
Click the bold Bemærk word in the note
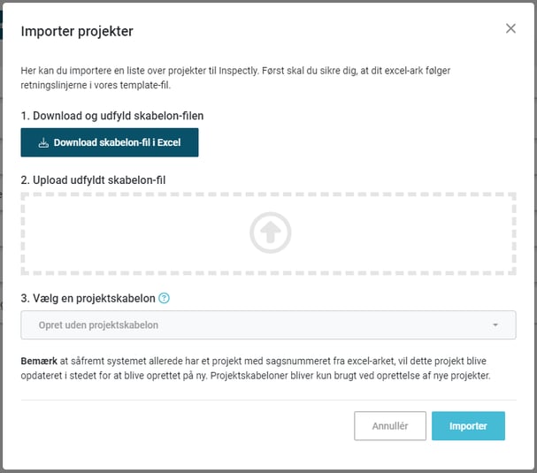point(39,361)
